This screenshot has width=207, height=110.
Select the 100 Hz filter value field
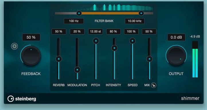[x=74, y=21]
